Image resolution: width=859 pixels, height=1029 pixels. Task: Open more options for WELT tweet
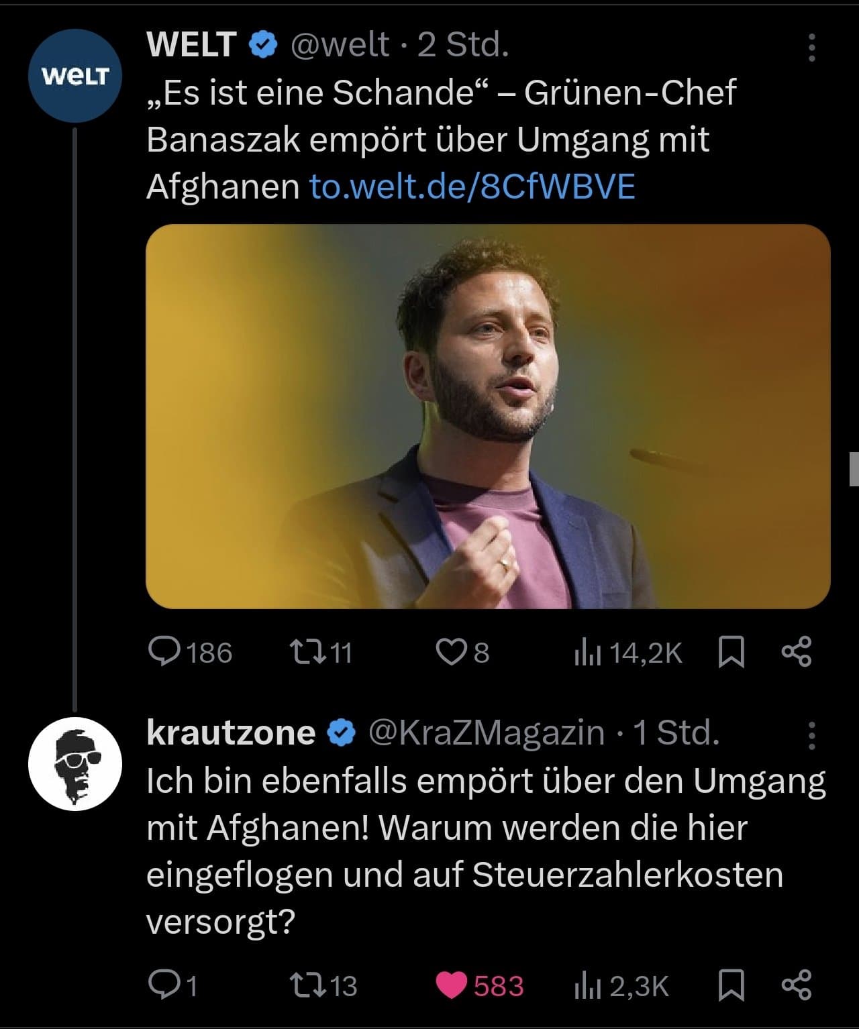coord(811,48)
